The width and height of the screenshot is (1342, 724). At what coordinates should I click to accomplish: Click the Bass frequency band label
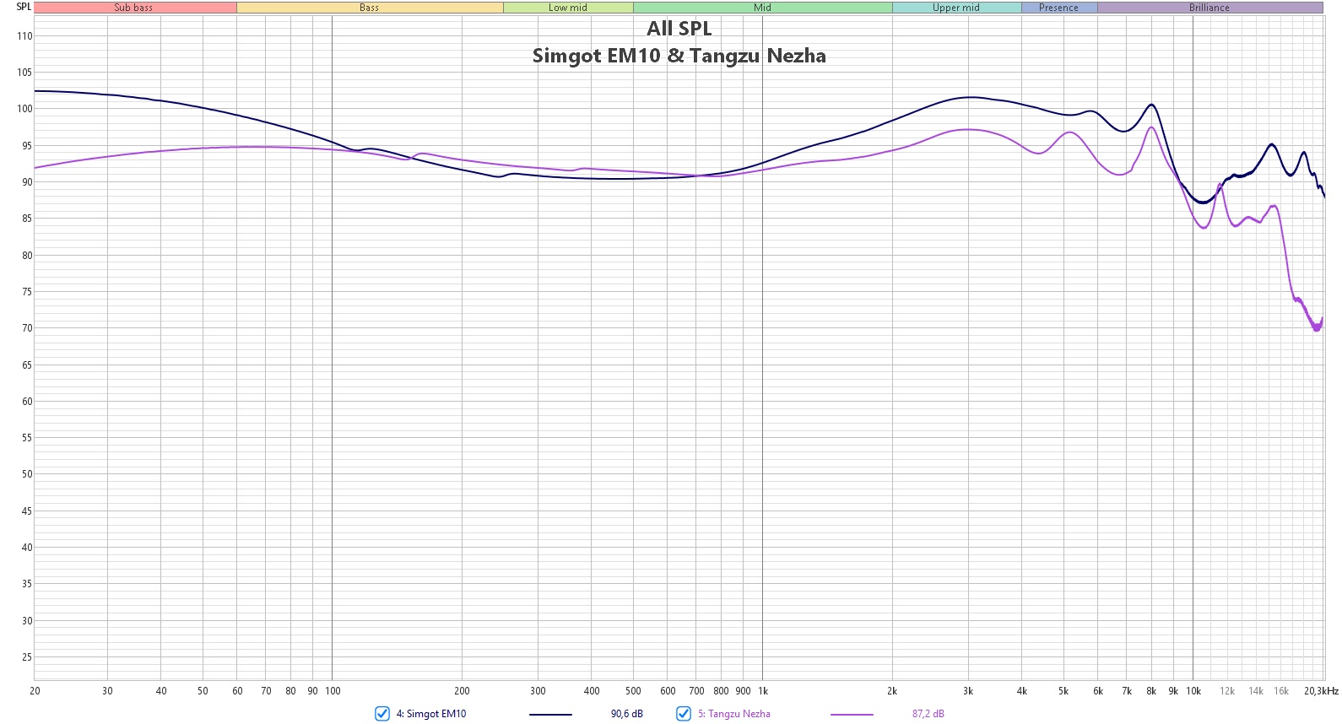370,8
